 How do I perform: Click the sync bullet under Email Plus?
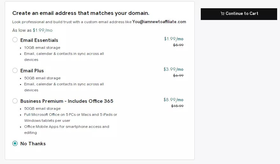pos(64,87)
